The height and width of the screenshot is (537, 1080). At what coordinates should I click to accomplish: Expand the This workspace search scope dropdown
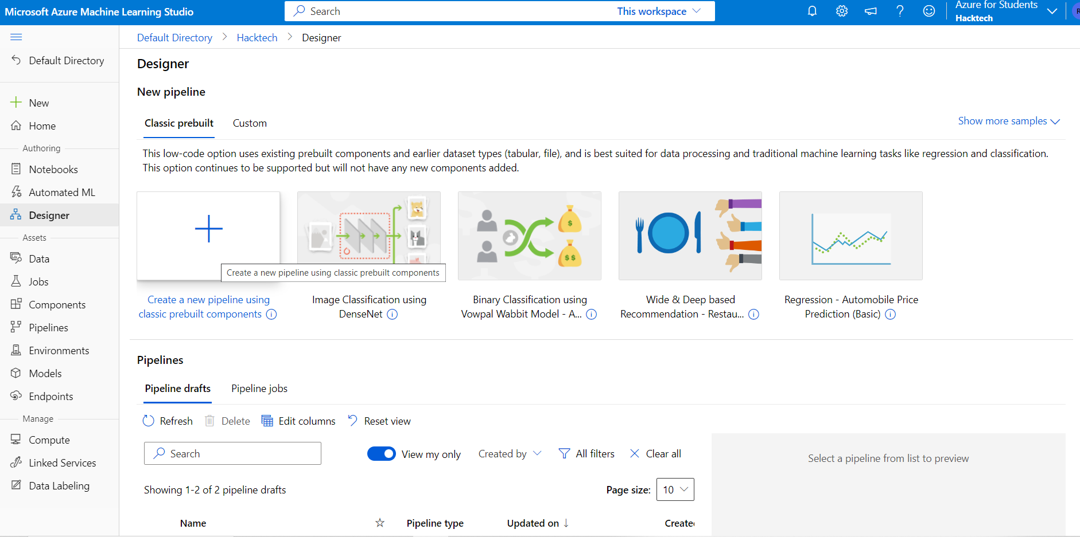659,11
